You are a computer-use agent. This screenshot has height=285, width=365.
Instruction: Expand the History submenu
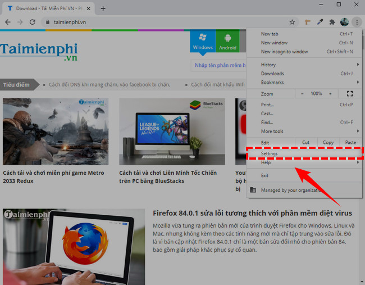point(304,65)
